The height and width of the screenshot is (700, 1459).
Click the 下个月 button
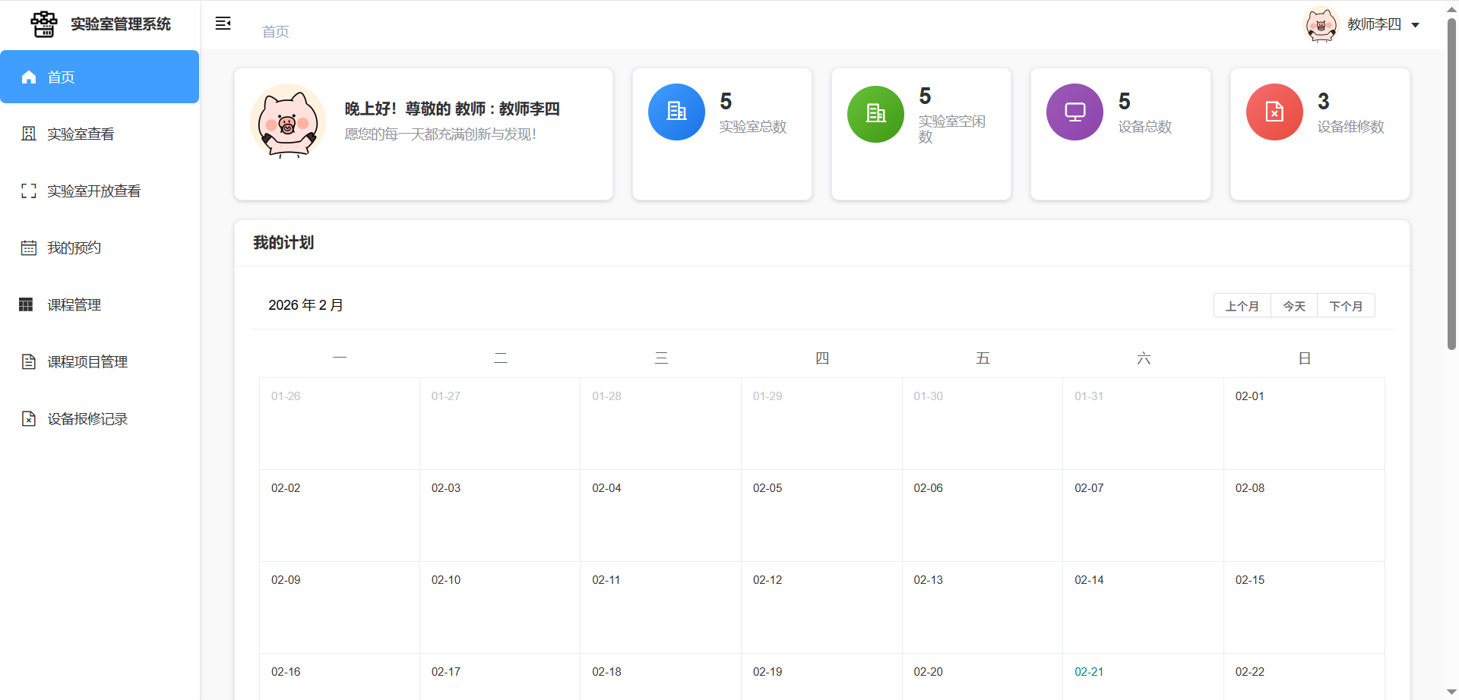(1346, 305)
